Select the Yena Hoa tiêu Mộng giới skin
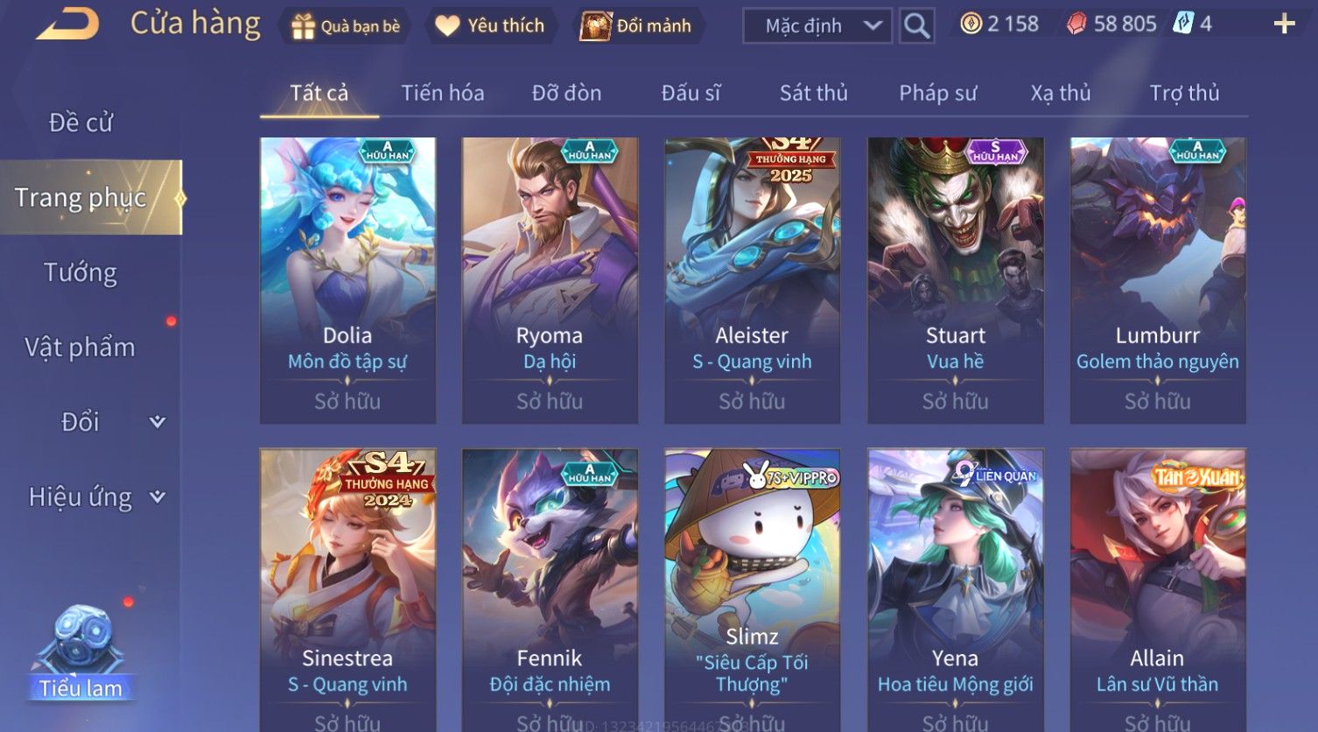This screenshot has width=1318, height=732. pyautogui.click(x=955, y=590)
